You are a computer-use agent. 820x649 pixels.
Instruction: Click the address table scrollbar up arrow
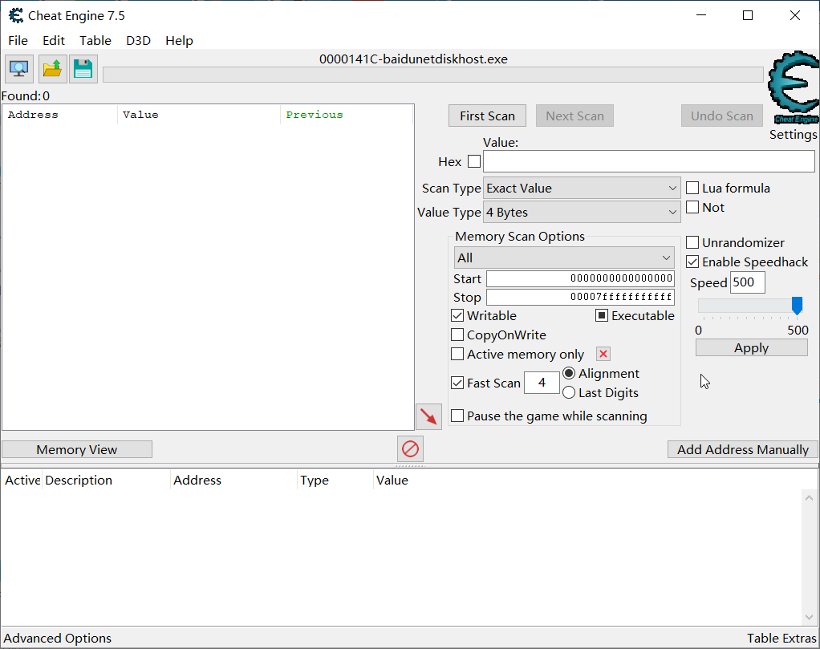(810, 498)
